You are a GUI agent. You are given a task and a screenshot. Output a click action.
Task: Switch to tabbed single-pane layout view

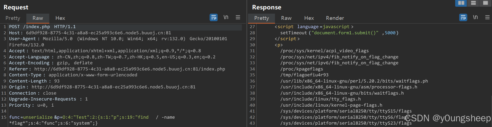(485, 3)
